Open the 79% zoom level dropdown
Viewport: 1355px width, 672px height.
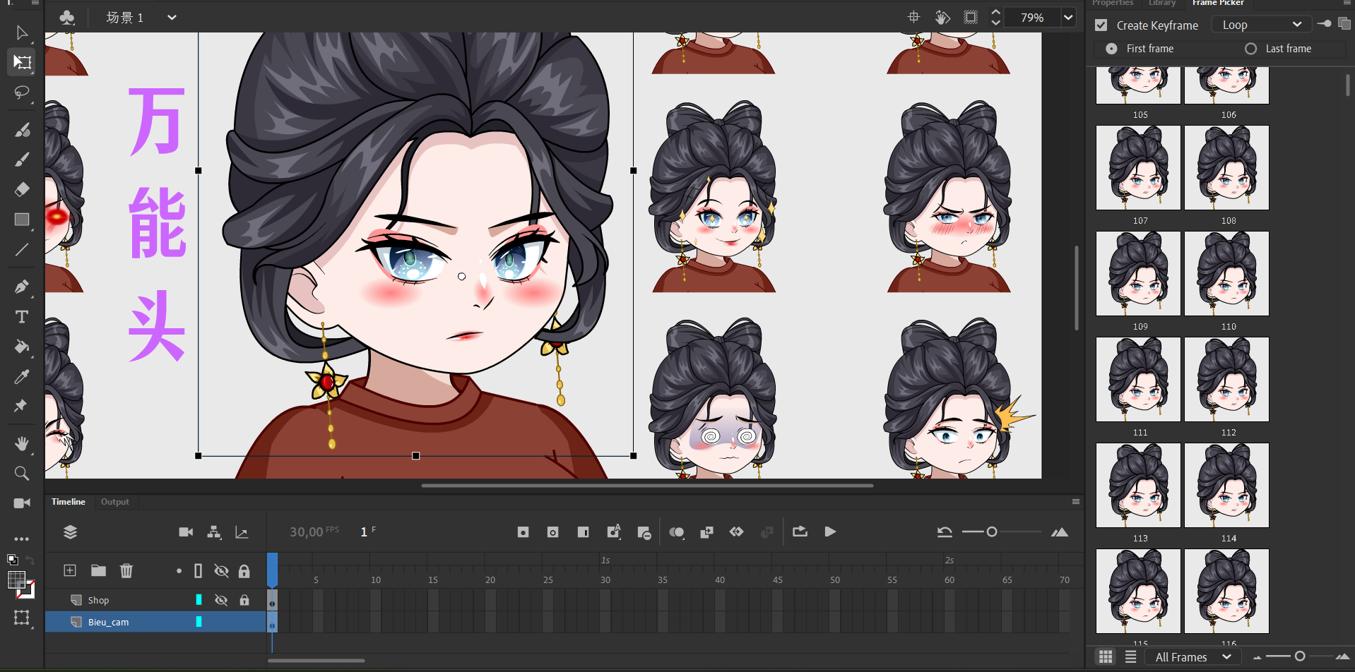(1068, 18)
